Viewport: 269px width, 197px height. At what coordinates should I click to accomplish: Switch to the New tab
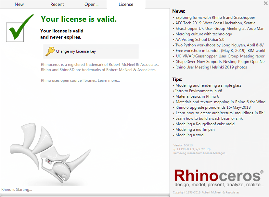click(19, 4)
